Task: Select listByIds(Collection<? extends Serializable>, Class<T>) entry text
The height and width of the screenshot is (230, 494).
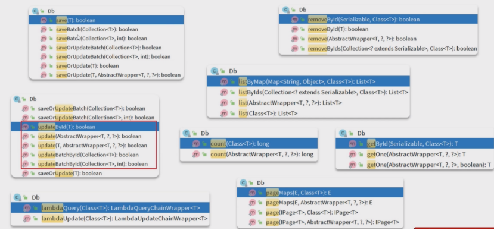Action: [x=324, y=92]
